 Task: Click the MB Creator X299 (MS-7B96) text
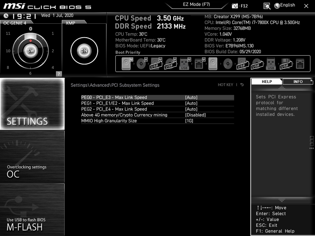tap(234, 17)
